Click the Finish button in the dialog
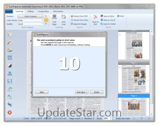 coord(97,92)
